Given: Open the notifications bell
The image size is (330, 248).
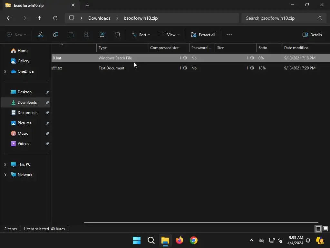Looking at the screenshot, I should pos(308,240).
